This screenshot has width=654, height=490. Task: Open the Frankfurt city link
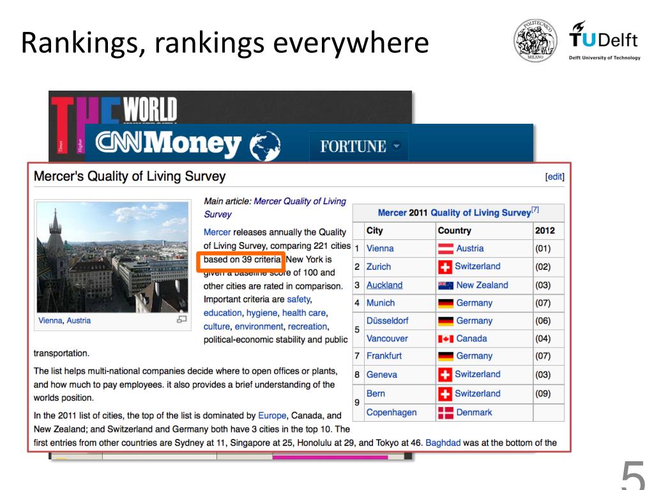pos(384,356)
